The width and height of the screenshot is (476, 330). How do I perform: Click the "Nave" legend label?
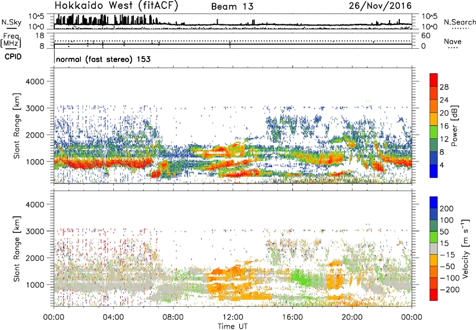tap(453, 42)
